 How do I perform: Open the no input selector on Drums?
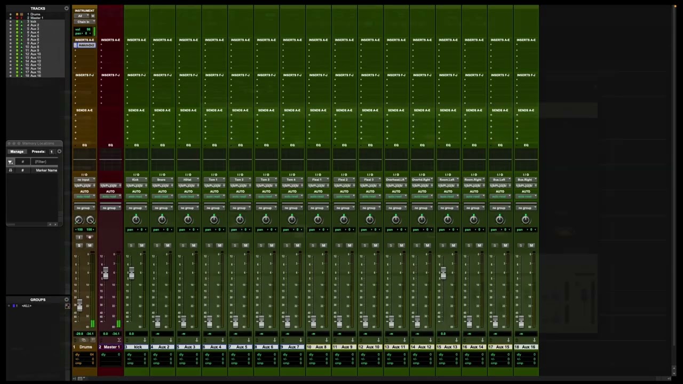point(84,180)
